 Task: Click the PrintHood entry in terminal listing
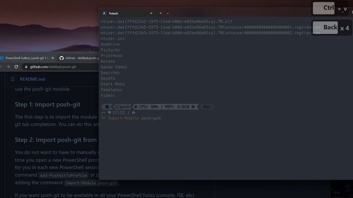[x=111, y=56]
